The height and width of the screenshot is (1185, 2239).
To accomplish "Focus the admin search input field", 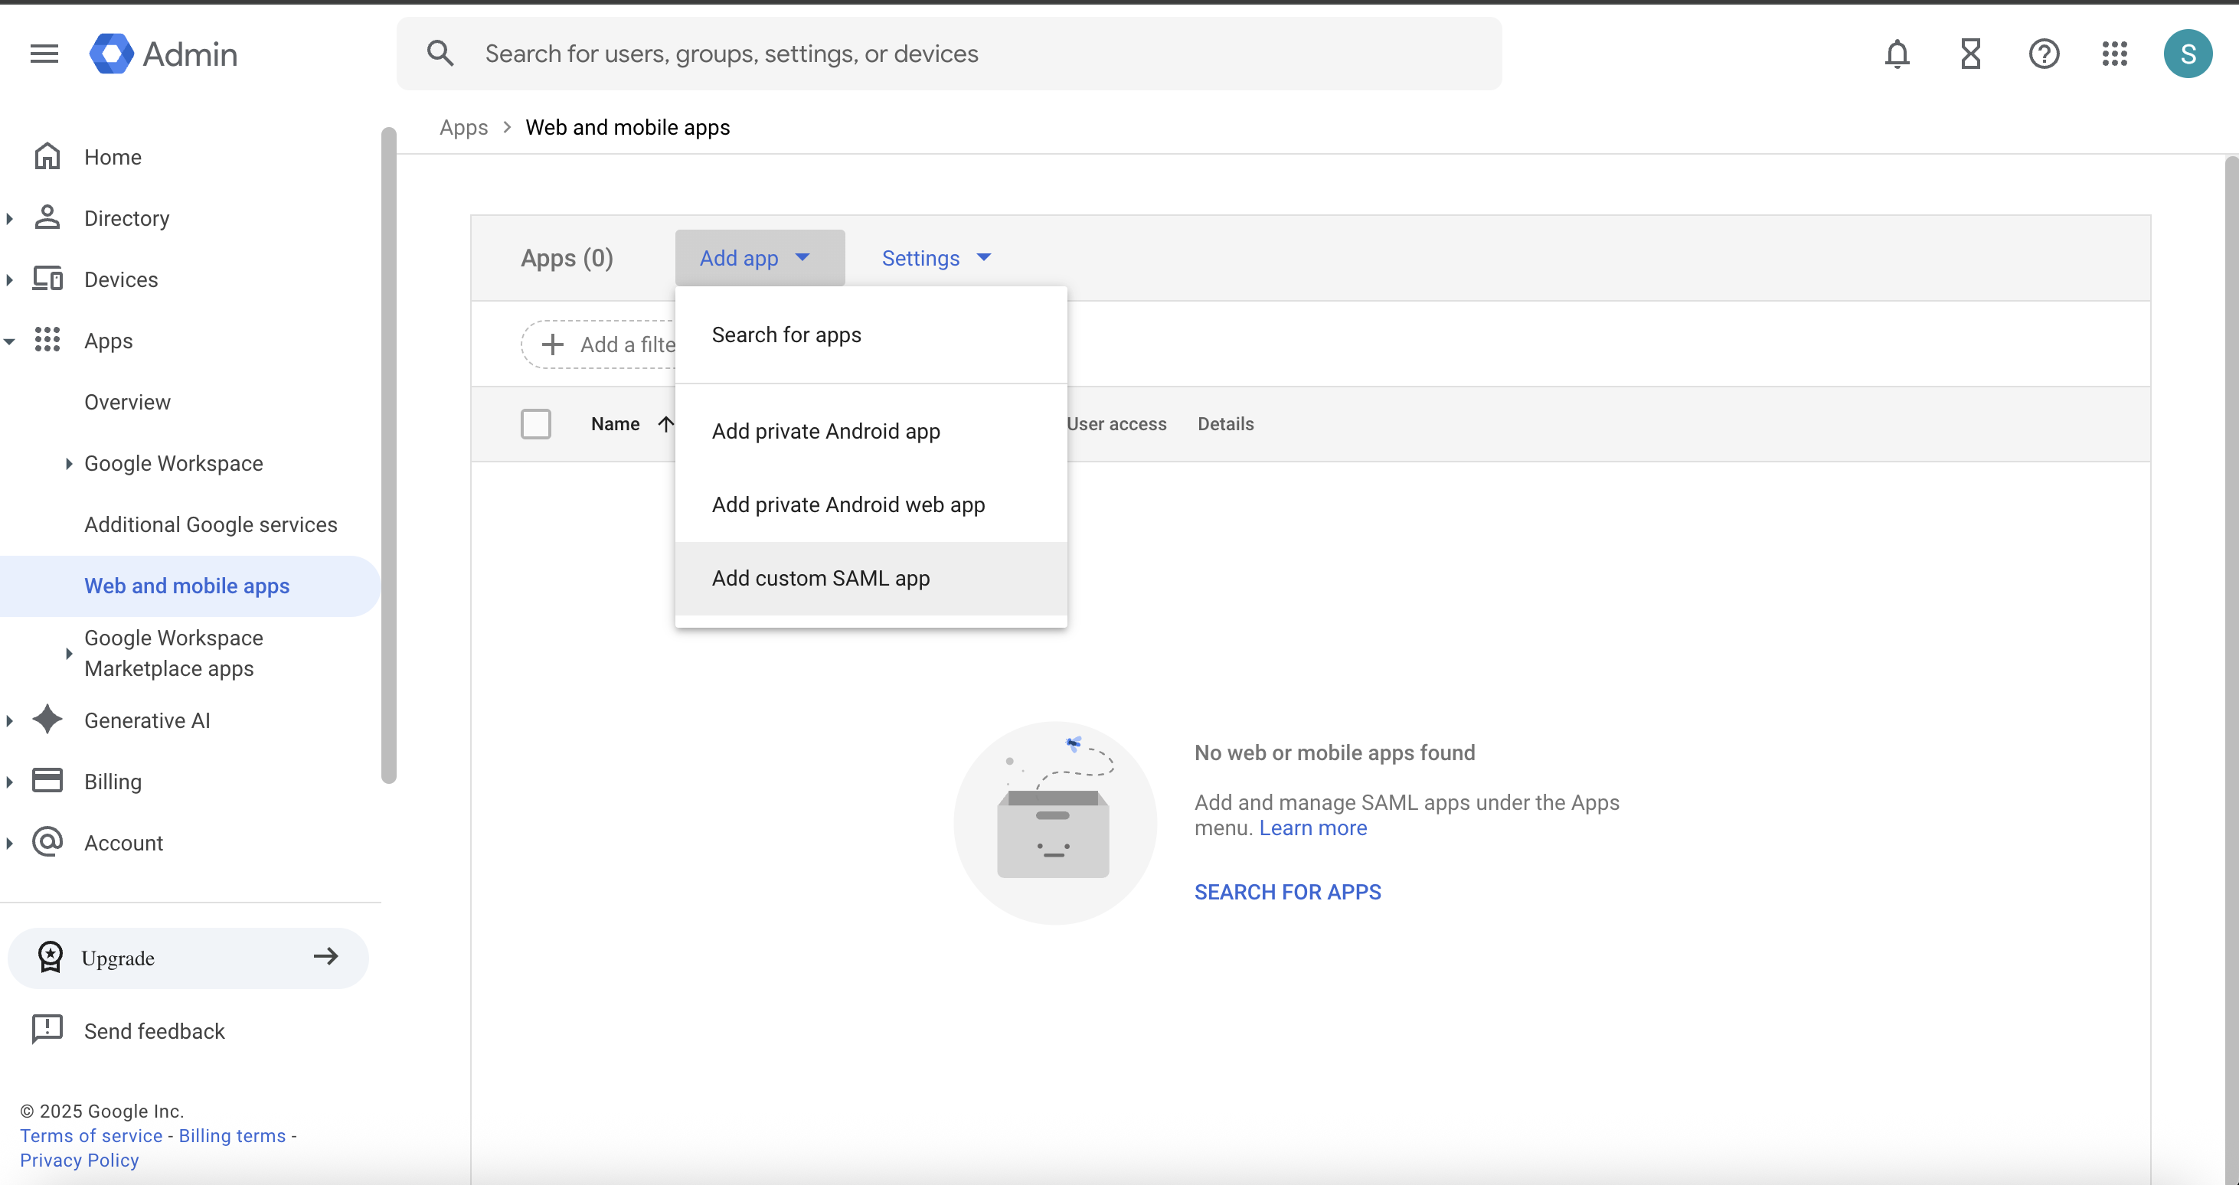I will (x=950, y=54).
